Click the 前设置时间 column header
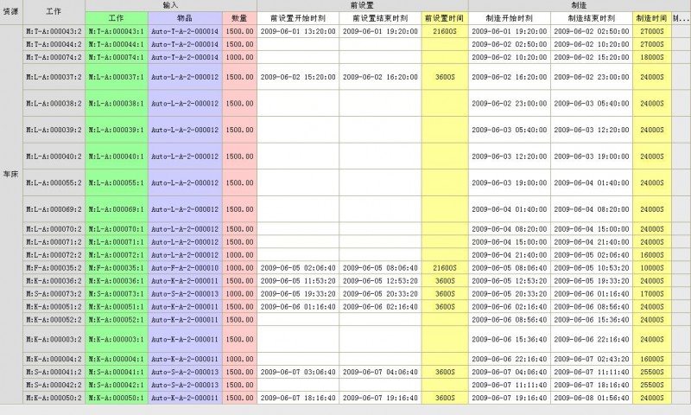Screen dimensions: 691x415 pyautogui.click(x=444, y=18)
